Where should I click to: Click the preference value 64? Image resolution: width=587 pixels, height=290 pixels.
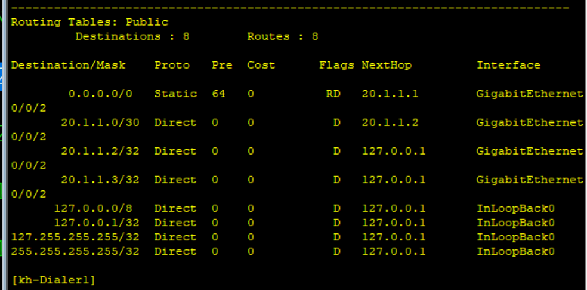[x=218, y=94]
